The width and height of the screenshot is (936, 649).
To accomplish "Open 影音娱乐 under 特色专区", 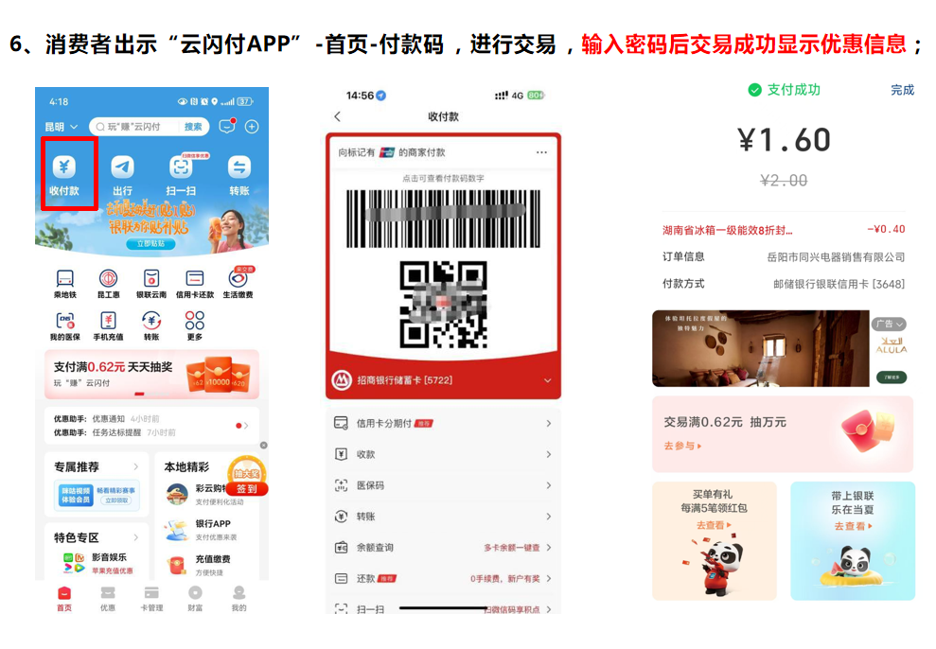I will click(x=97, y=563).
